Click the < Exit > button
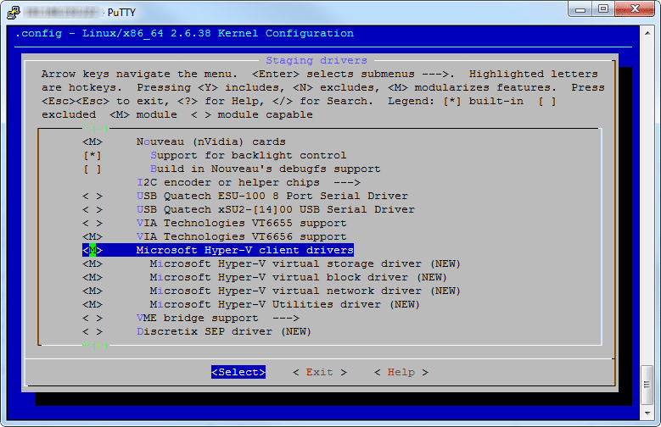 click(320, 372)
